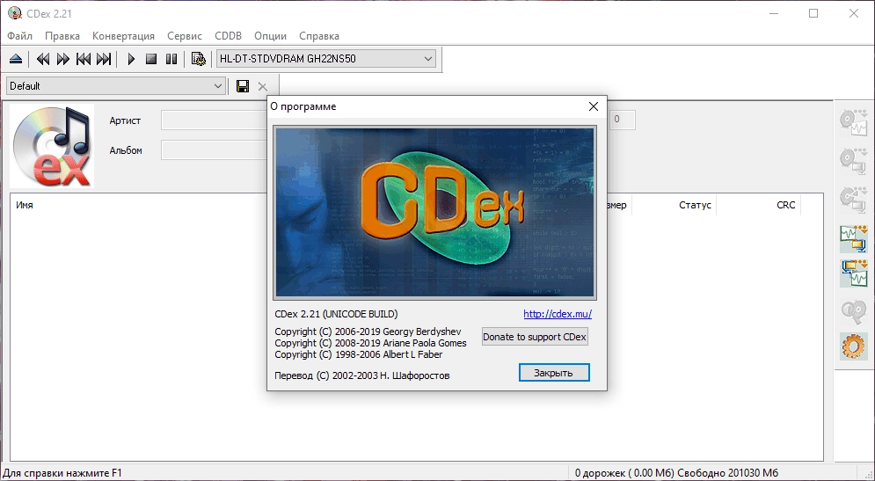Click the CDex splash banner image
The height and width of the screenshot is (481, 875).
(434, 213)
